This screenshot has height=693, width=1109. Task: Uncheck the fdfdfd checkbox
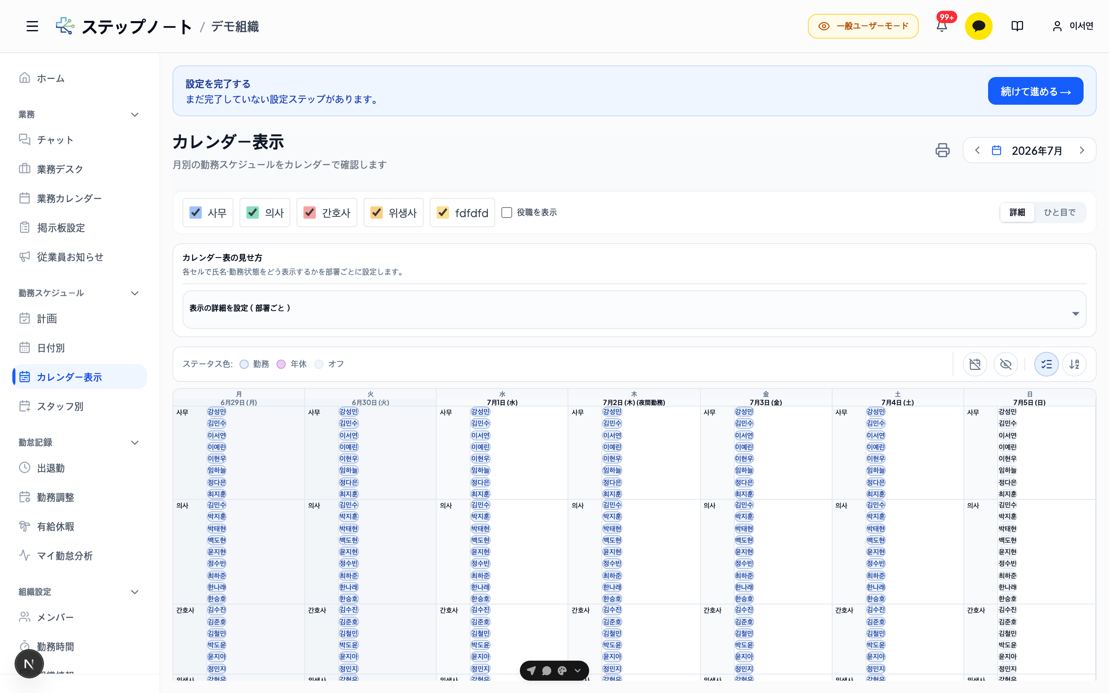[x=443, y=213]
